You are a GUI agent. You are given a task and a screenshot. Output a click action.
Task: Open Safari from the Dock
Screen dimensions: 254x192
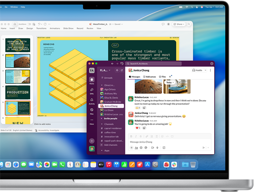coord(16,165)
